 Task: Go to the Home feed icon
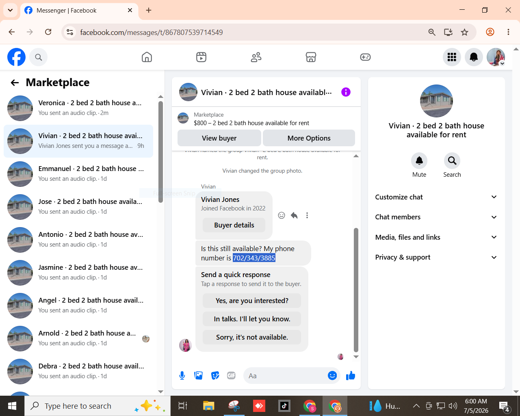147,57
